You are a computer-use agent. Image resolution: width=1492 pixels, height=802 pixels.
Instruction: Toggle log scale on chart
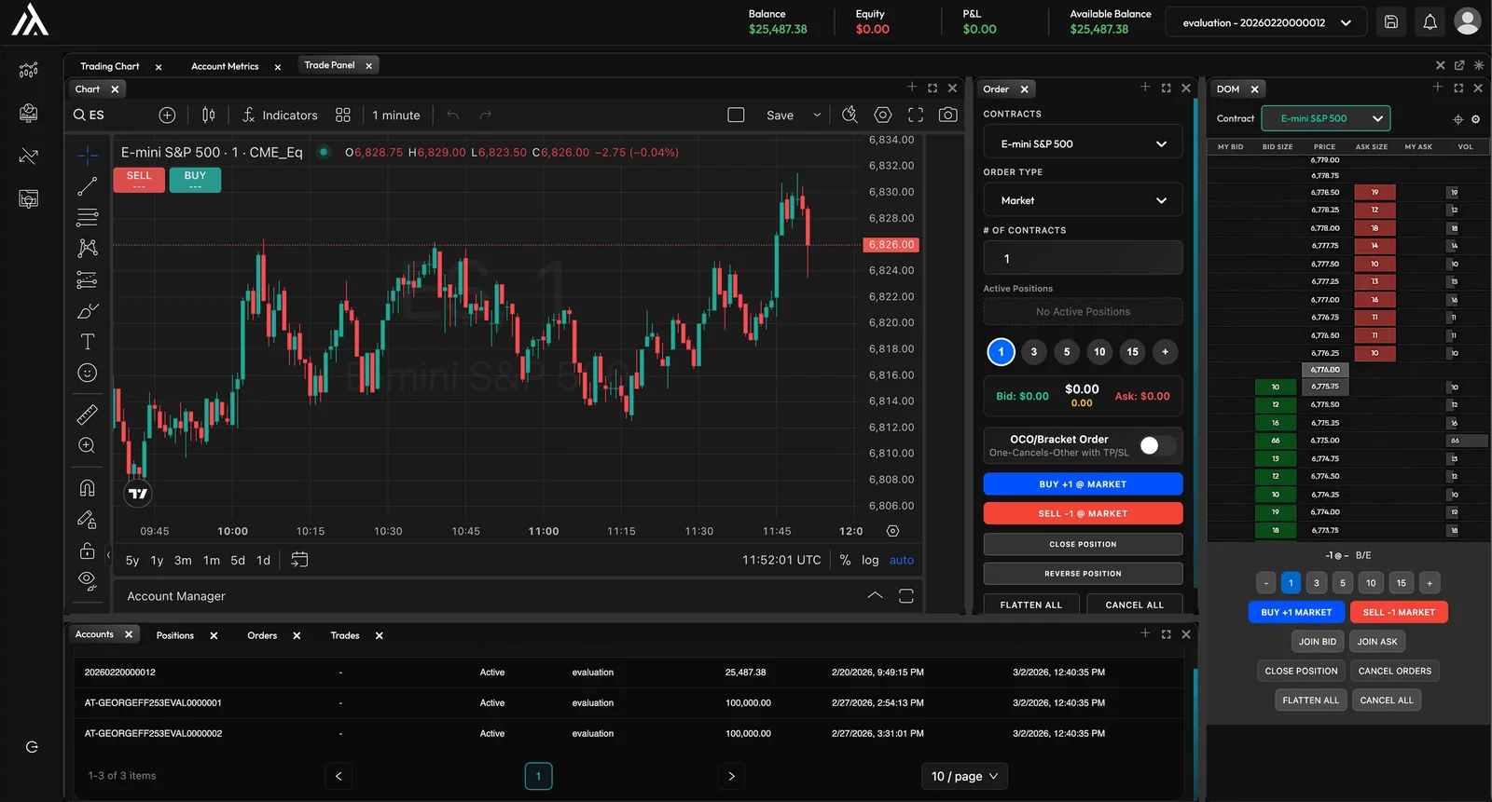pos(870,560)
